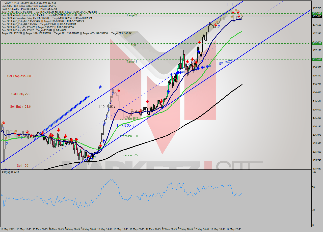This screenshot has width=323, height=232.
Task: Select the 'Line:2306 | Last Signal is:Buy' info line
Action: click(x=29, y=6)
